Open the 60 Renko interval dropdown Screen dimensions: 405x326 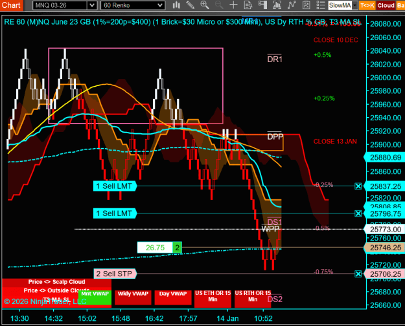pyautogui.click(x=133, y=5)
